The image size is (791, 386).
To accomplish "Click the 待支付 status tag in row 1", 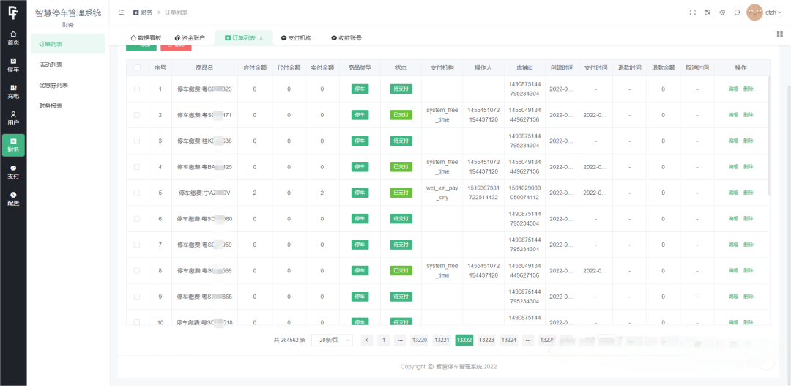I will 401,89.
